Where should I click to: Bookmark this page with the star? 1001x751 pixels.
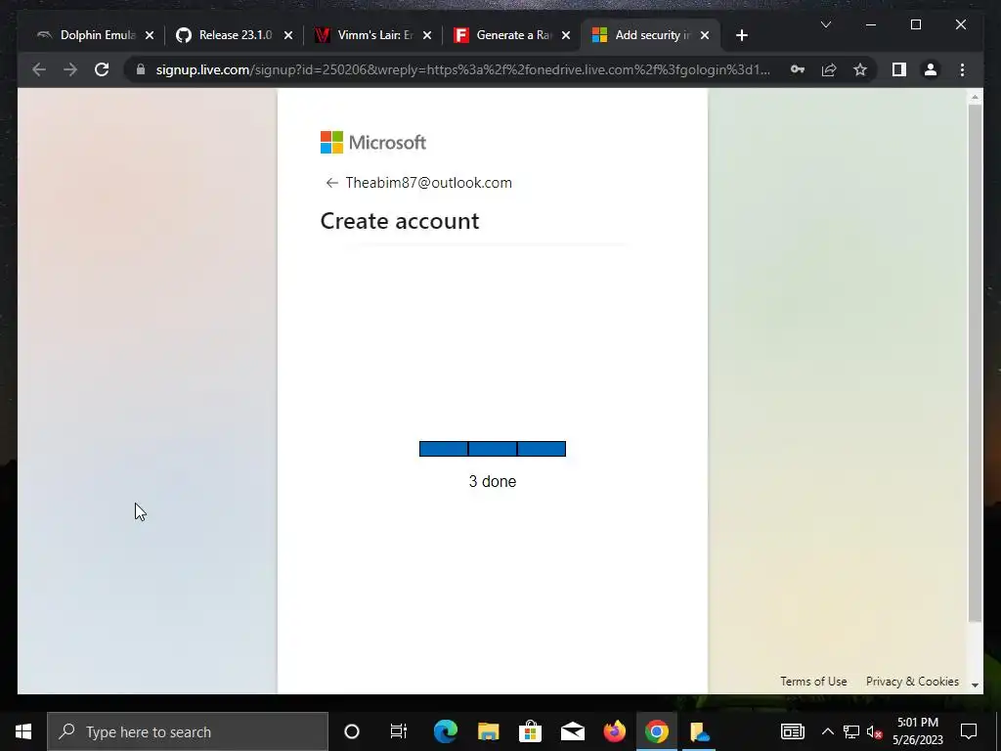(x=860, y=69)
